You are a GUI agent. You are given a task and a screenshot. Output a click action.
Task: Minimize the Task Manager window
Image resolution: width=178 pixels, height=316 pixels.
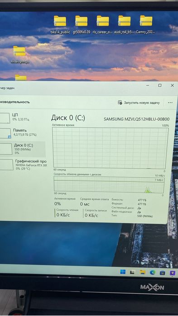148,85
